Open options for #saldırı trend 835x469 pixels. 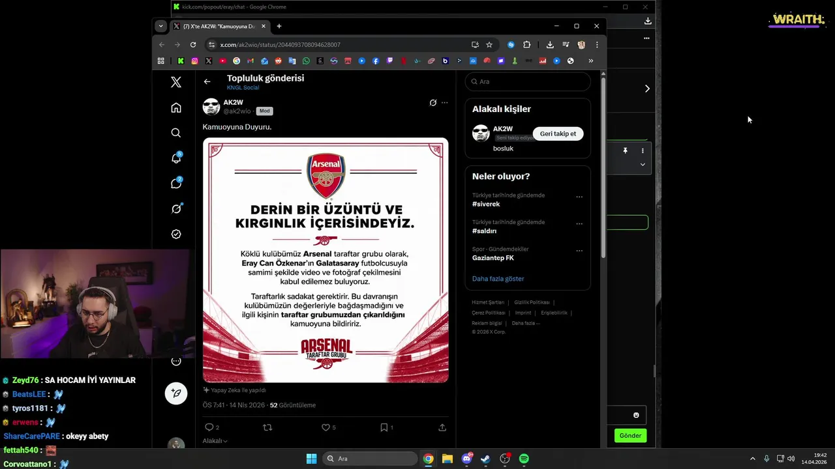579,223
